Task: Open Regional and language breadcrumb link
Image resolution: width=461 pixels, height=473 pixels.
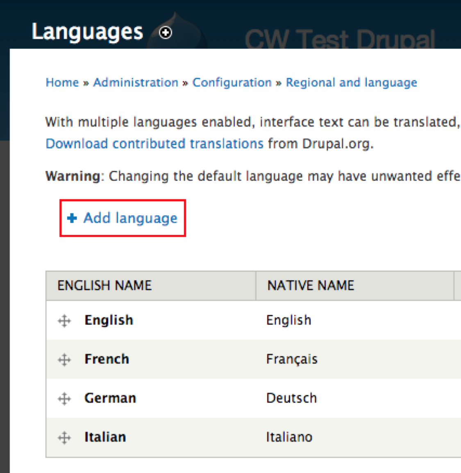Action: click(x=351, y=82)
